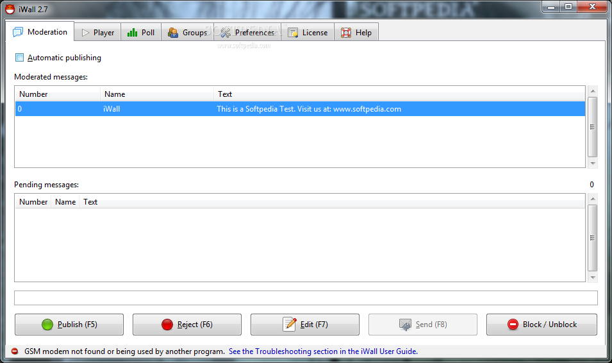Image resolution: width=612 pixels, height=363 pixels.
Task: Sort moderated messages by Name column
Action: click(157, 94)
